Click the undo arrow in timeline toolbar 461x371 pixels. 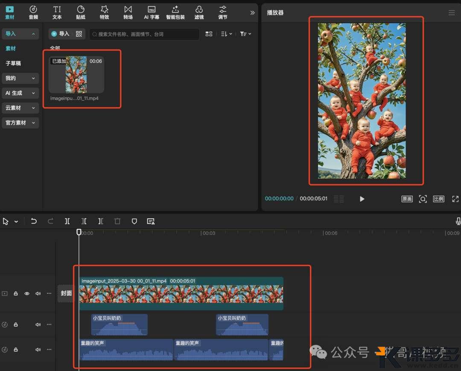[34, 221]
